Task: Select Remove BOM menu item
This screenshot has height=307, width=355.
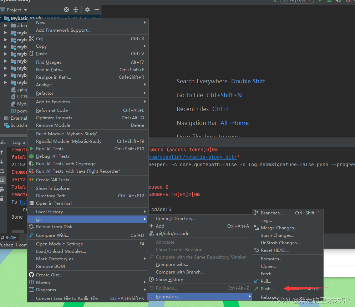Action: click(88, 266)
